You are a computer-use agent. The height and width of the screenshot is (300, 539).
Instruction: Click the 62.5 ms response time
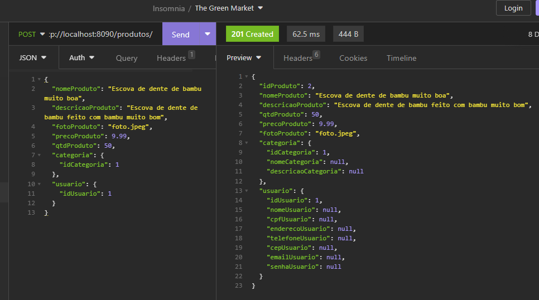click(306, 34)
